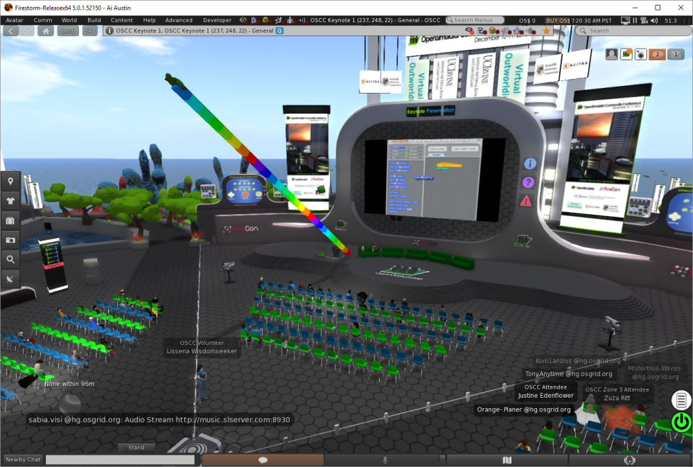Click into the Nearby Chat input field
Screen dimensions: 693x467
click(x=120, y=459)
